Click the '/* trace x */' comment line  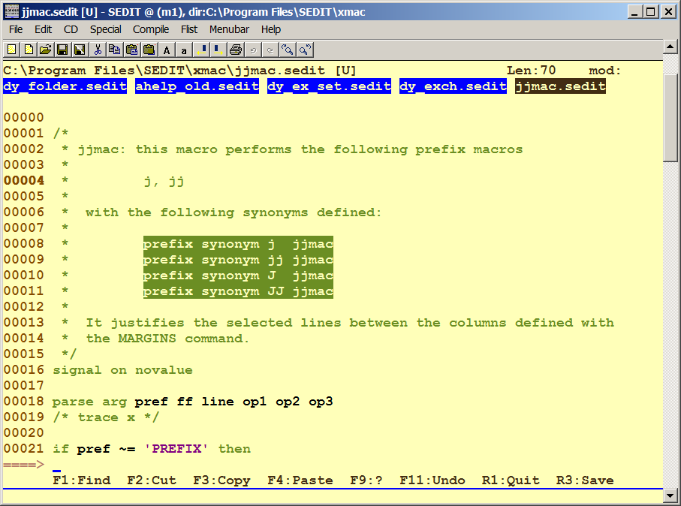tap(106, 417)
